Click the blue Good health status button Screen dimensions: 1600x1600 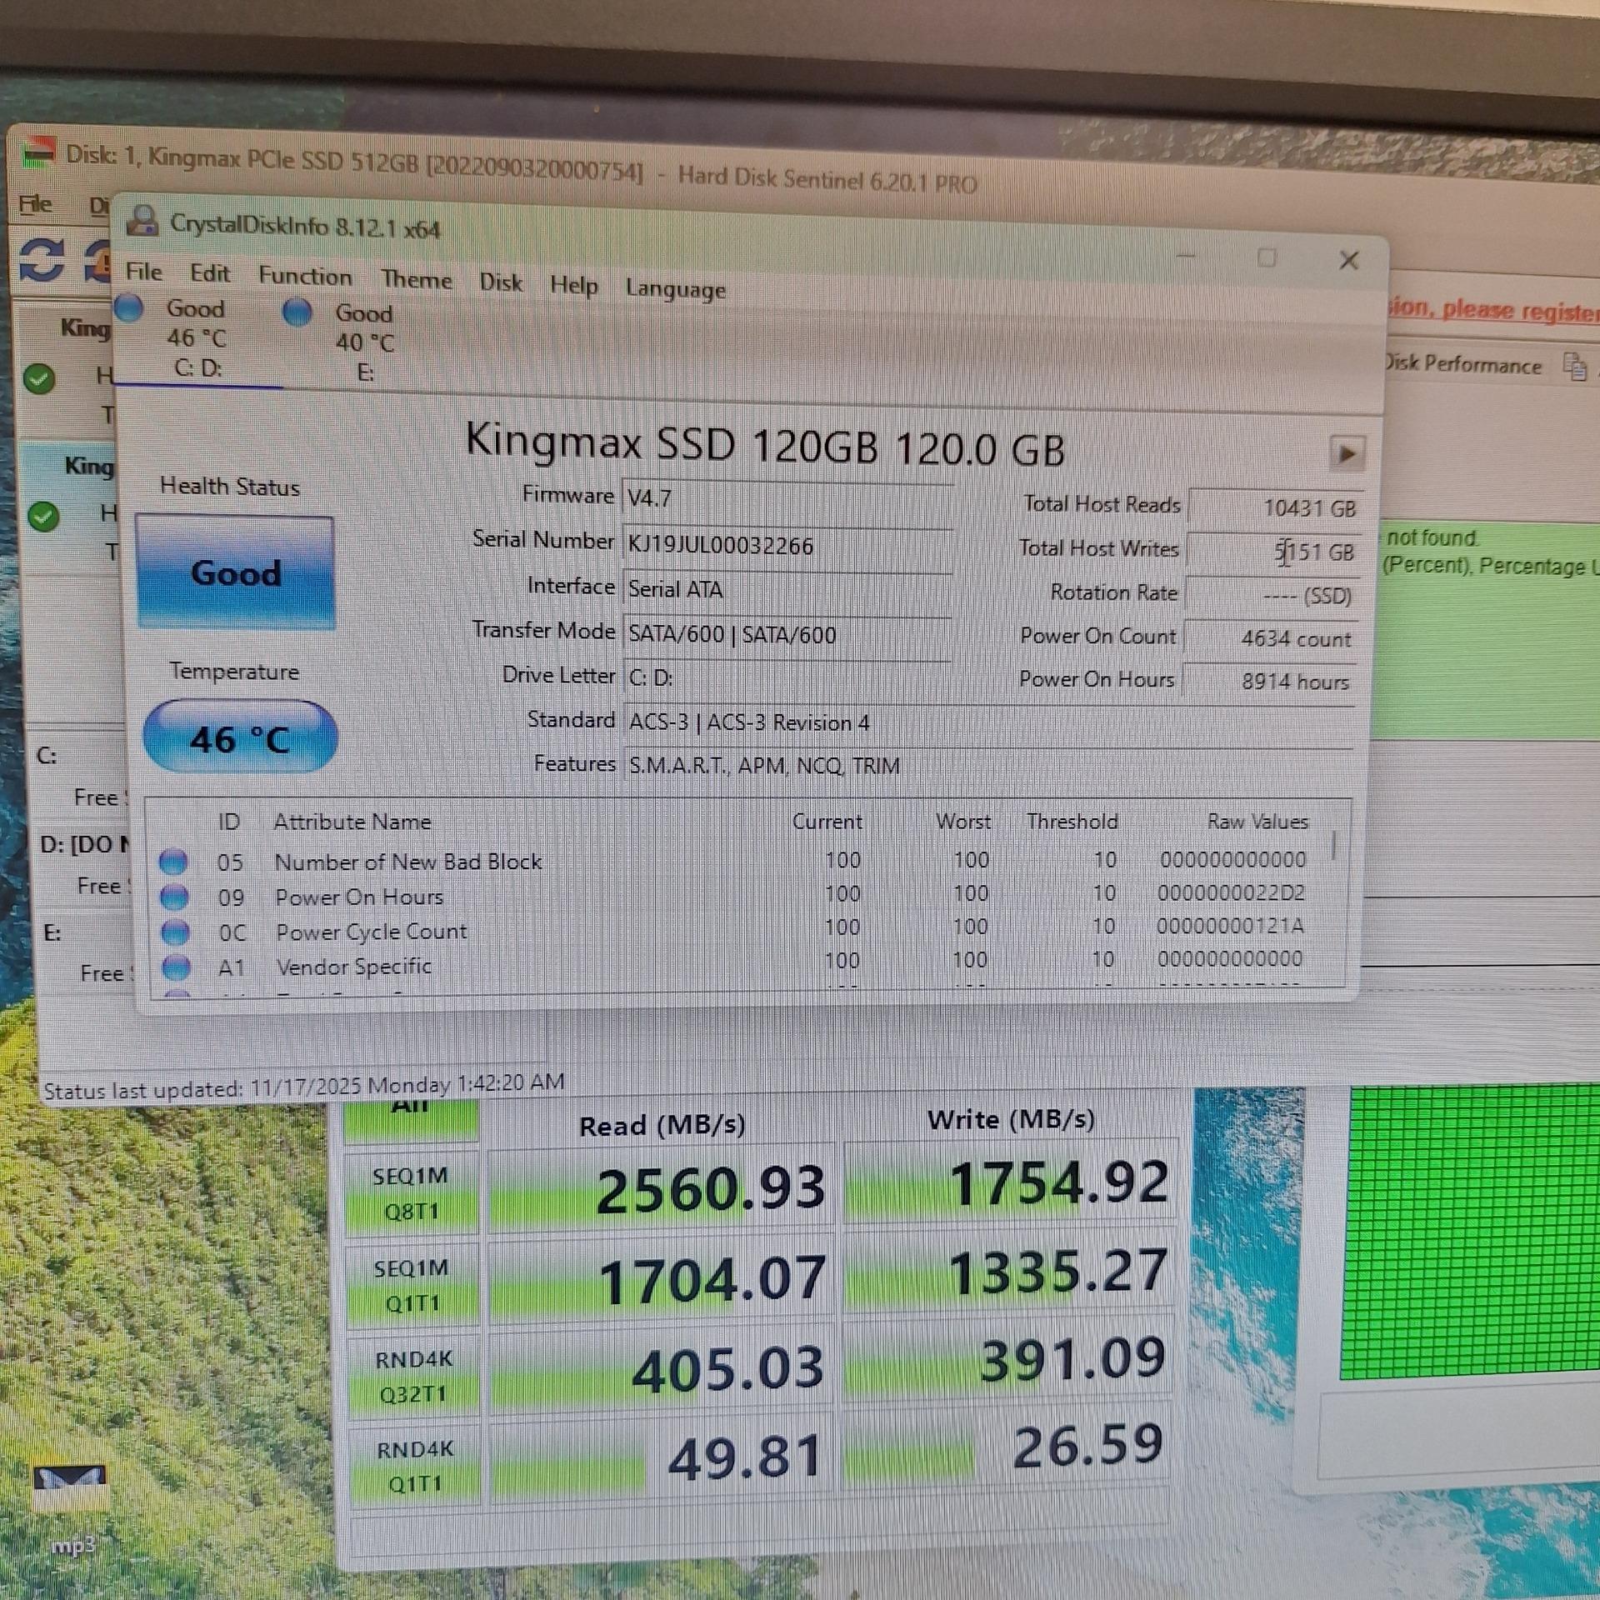point(236,572)
